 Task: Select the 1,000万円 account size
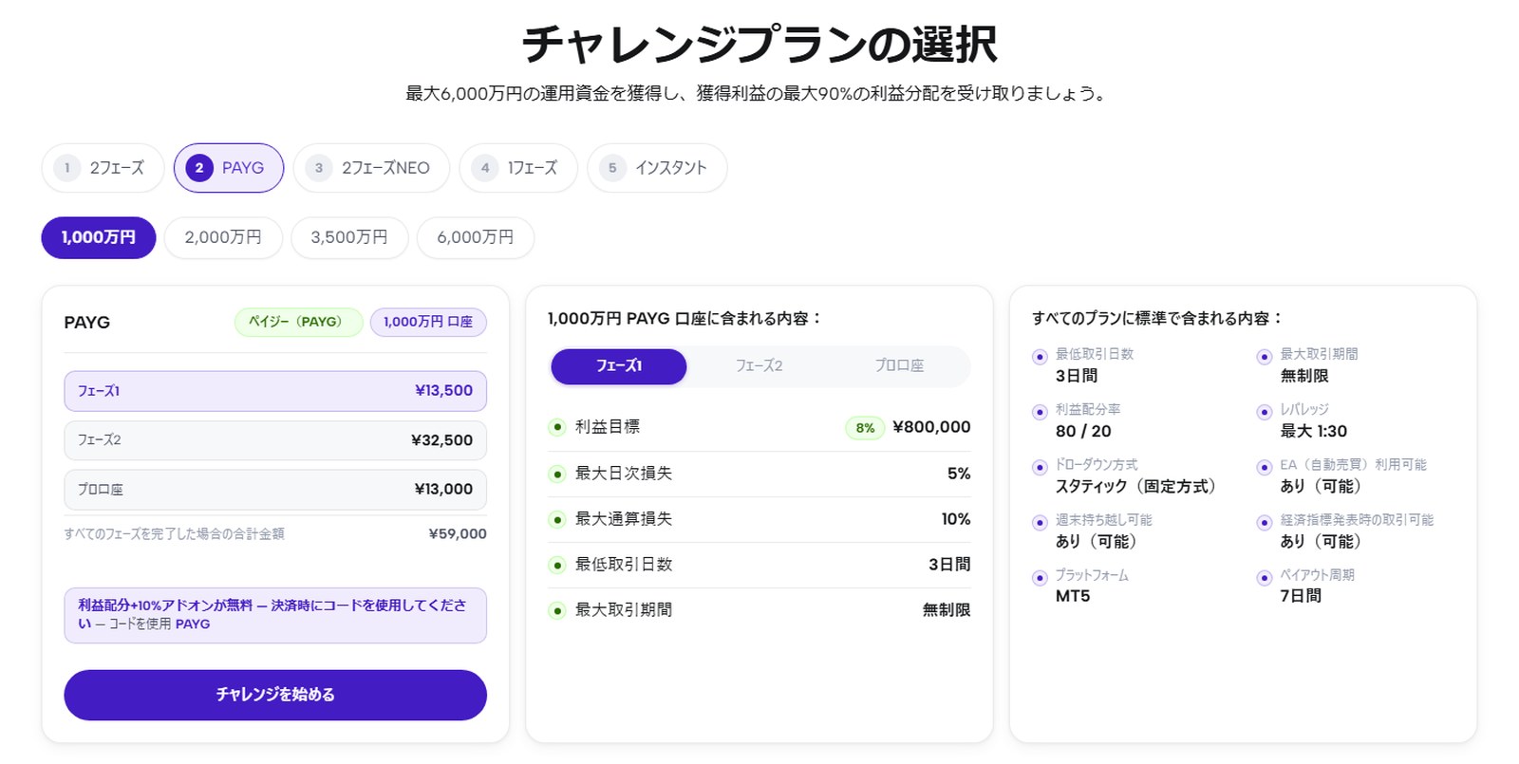(x=99, y=237)
